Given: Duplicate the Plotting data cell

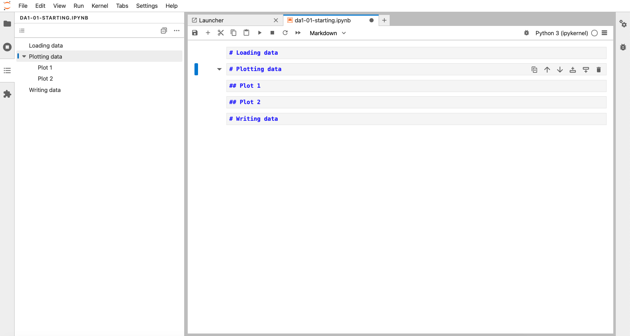Looking at the screenshot, I should point(534,70).
